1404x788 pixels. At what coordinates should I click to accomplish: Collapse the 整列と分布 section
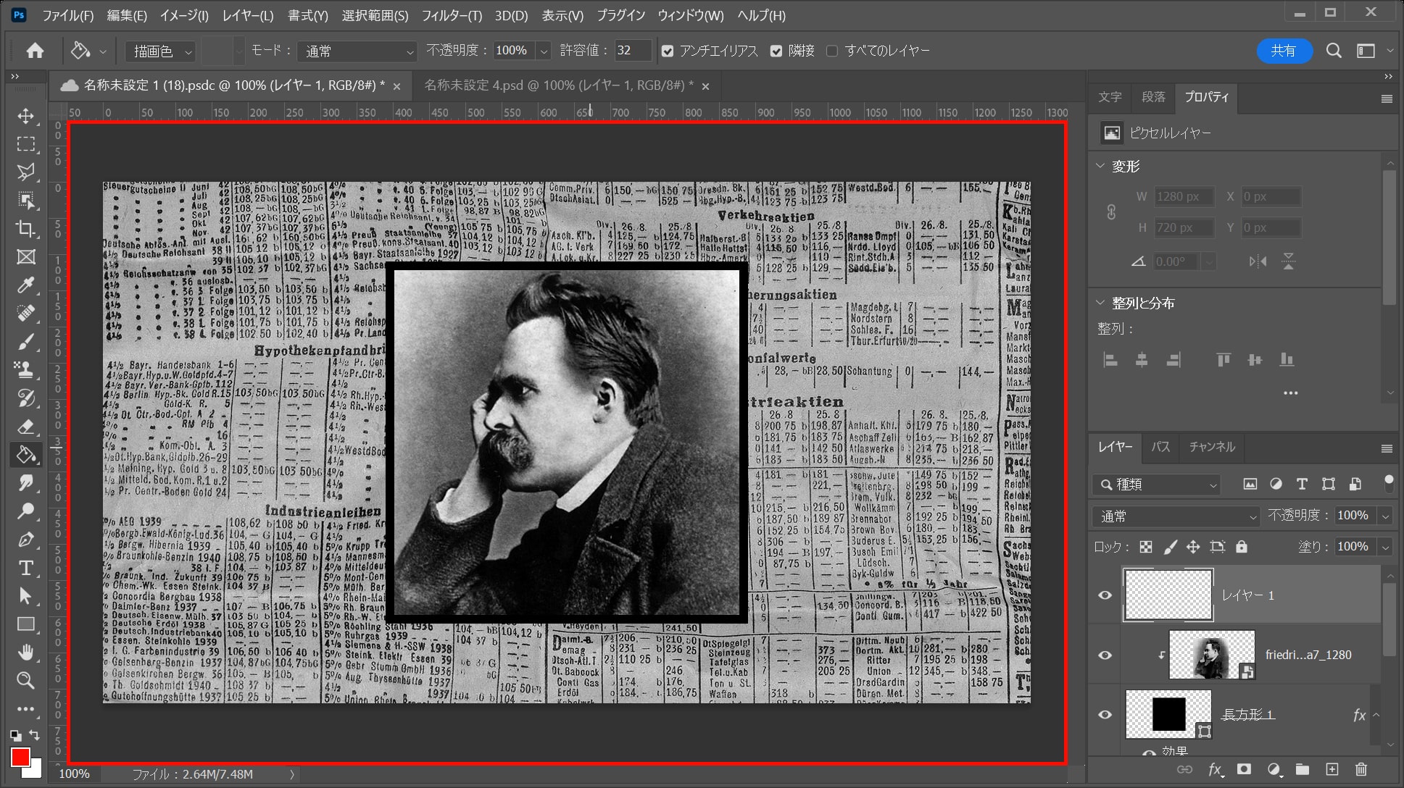click(1100, 303)
